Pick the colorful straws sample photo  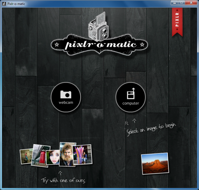pyautogui.click(x=83, y=155)
